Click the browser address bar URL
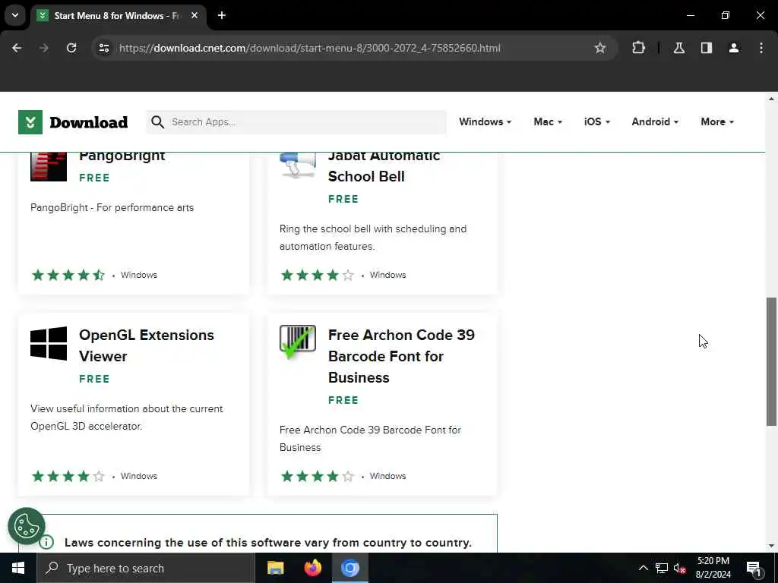The width and height of the screenshot is (778, 583). tap(310, 48)
